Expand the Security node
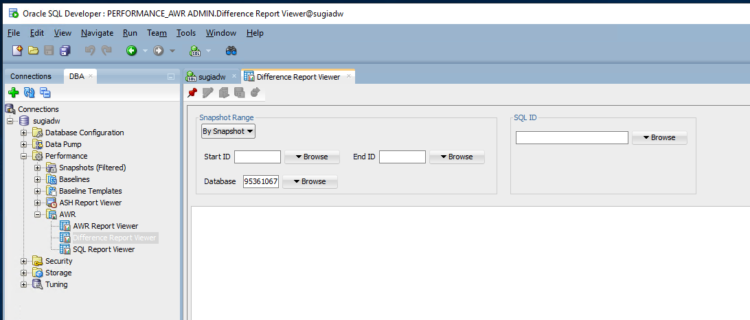This screenshot has width=750, height=320. point(23,261)
